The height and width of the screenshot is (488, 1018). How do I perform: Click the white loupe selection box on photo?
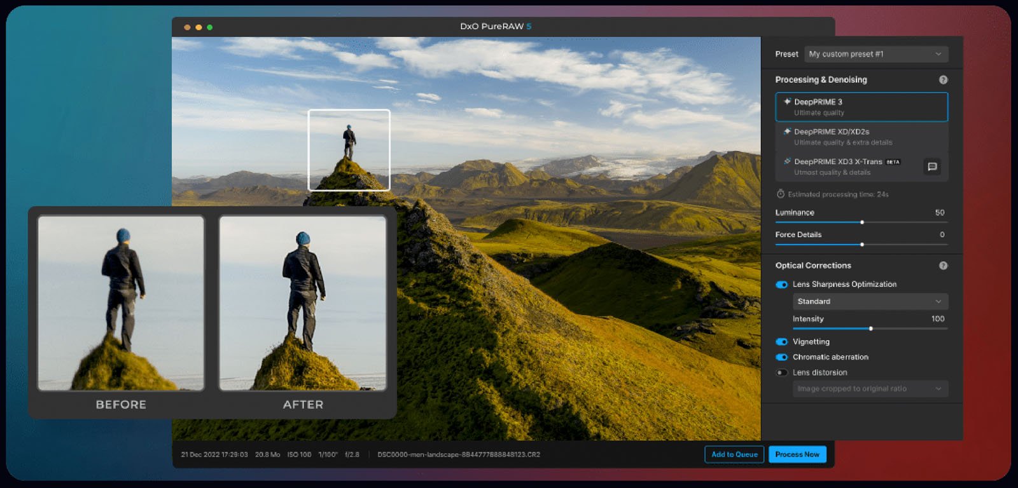tap(349, 150)
